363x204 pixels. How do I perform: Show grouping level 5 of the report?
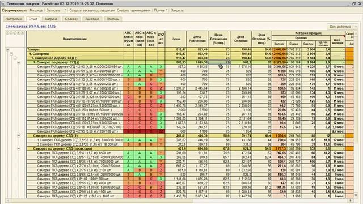22,33
